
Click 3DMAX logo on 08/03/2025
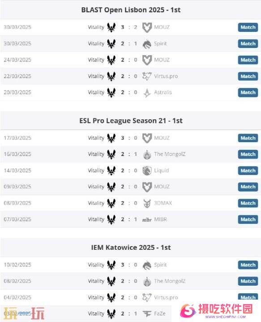[147, 203]
